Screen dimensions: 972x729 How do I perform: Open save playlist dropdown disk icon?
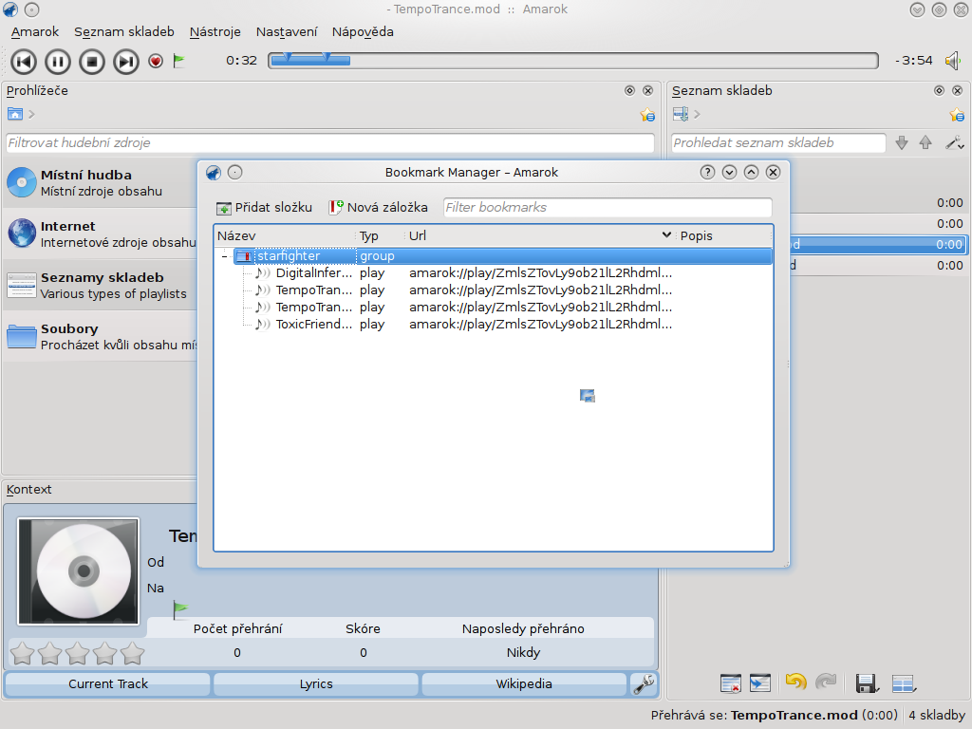867,683
